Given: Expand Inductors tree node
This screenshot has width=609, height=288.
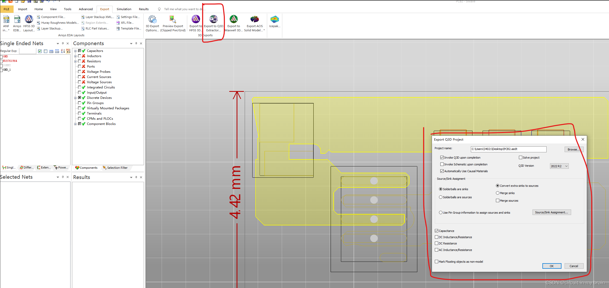Looking at the screenshot, I should pos(75,56).
